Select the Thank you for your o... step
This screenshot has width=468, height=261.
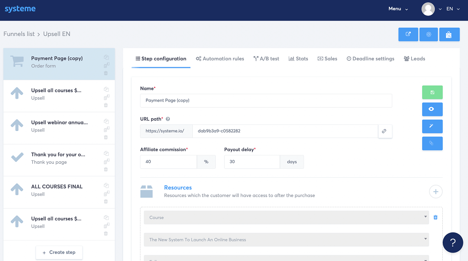pyautogui.click(x=59, y=160)
